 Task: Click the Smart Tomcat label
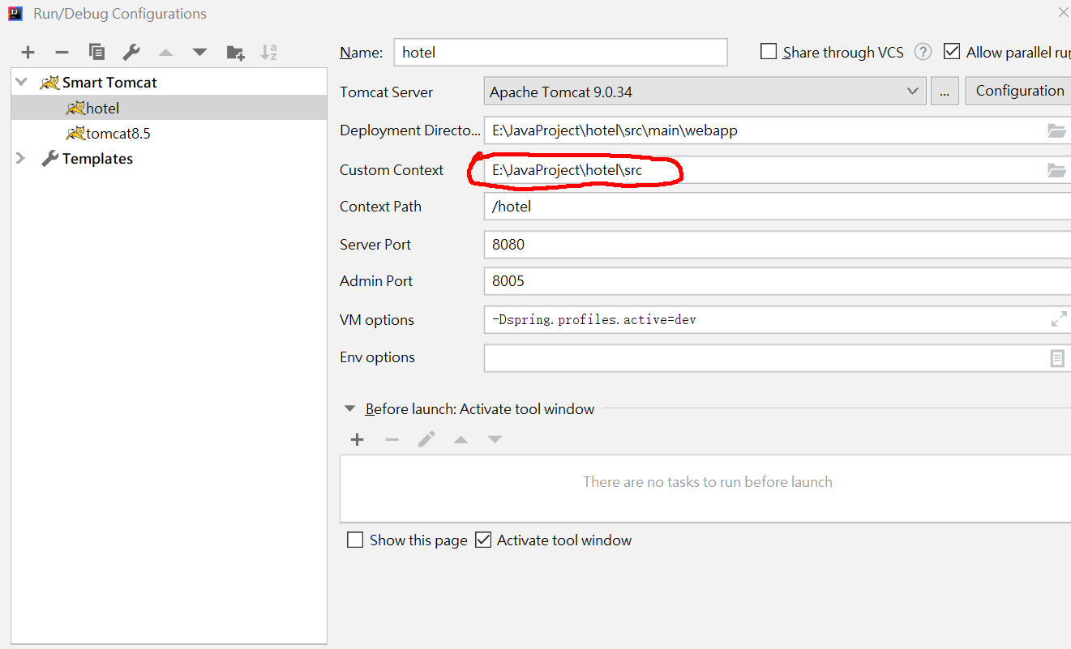[x=109, y=83]
